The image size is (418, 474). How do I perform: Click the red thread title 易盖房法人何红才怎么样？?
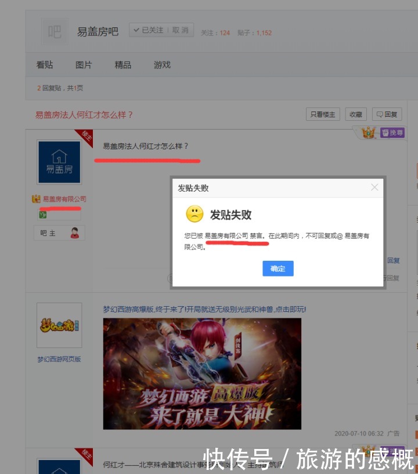(84, 115)
